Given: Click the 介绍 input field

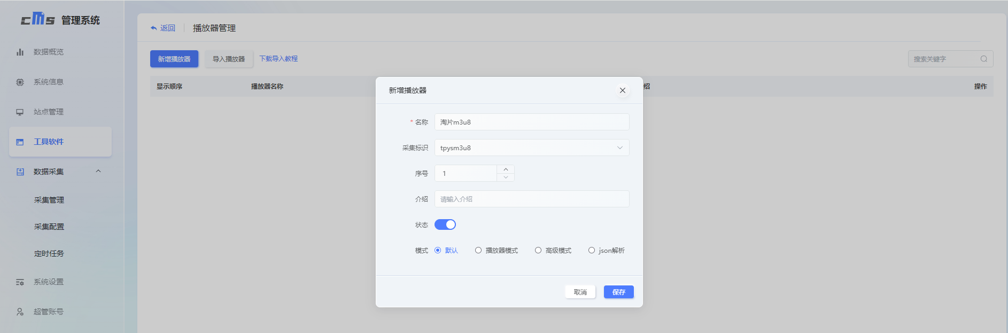Looking at the screenshot, I should [531, 199].
